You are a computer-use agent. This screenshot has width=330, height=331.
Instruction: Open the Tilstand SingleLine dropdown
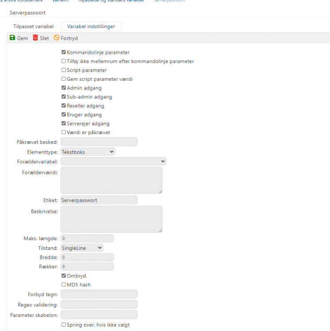point(82,248)
